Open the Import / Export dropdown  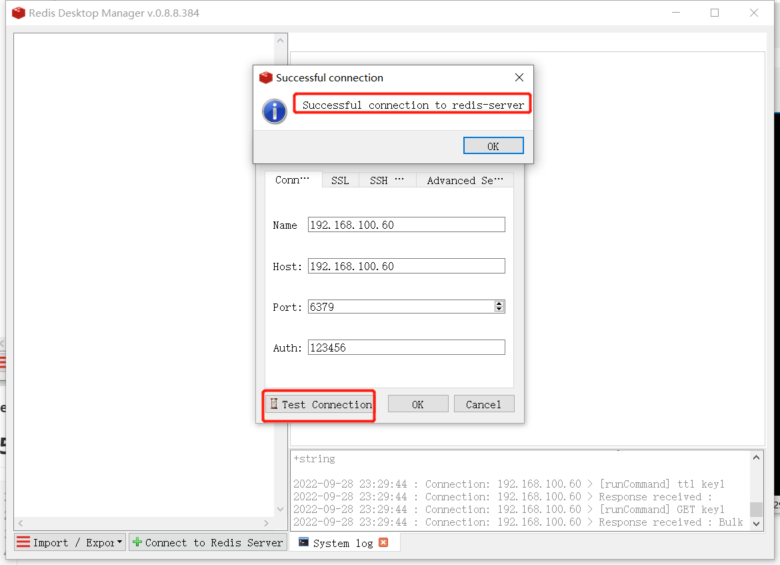point(69,542)
